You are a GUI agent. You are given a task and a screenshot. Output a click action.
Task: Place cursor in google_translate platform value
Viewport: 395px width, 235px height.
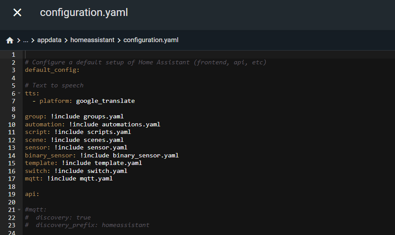(105, 101)
